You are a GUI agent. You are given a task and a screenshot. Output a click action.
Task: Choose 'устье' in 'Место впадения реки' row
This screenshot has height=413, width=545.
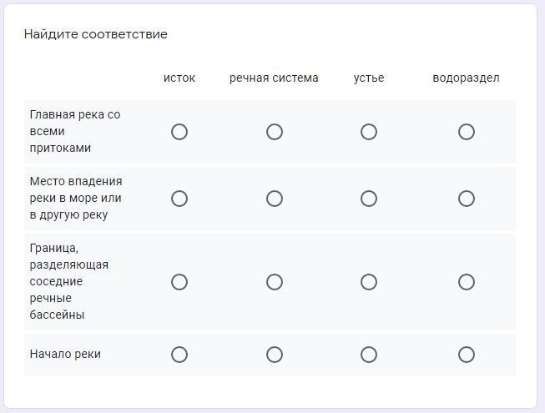pos(369,199)
